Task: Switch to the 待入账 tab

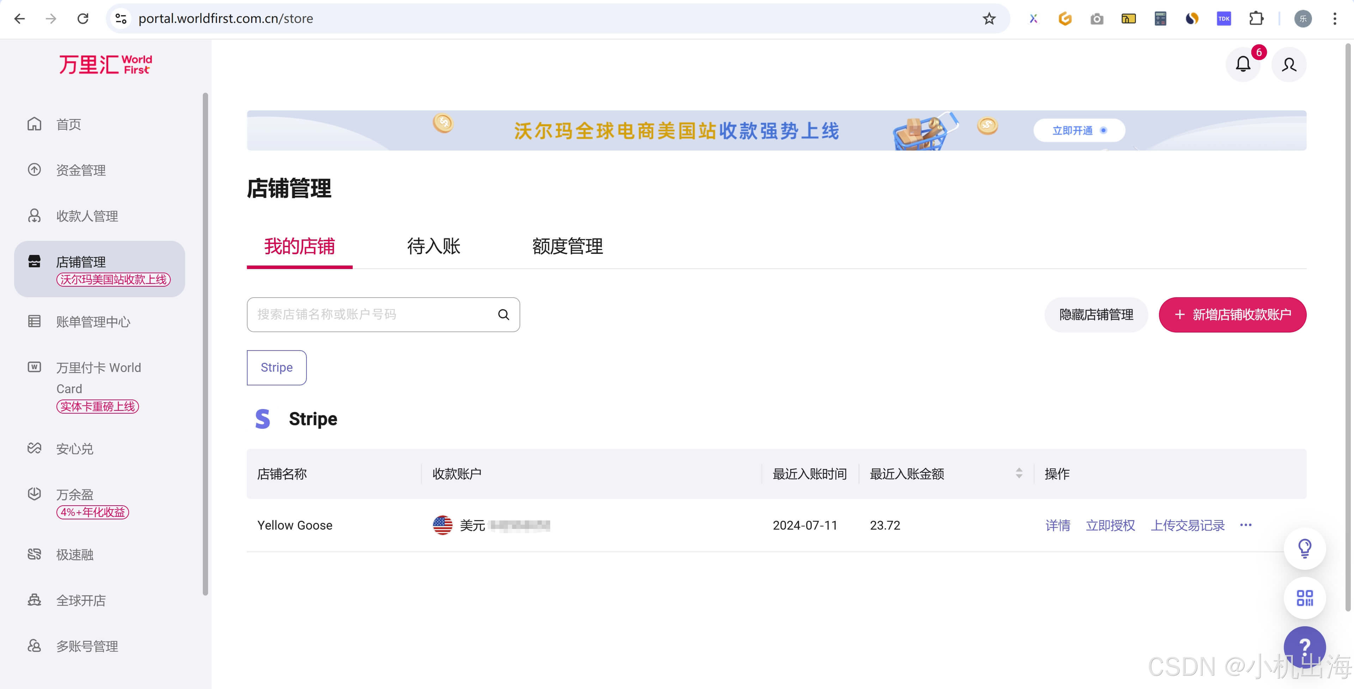Action: pos(433,246)
